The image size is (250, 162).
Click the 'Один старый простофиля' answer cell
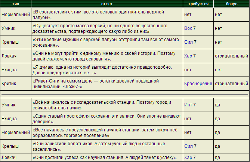pyautogui.click(x=107, y=119)
